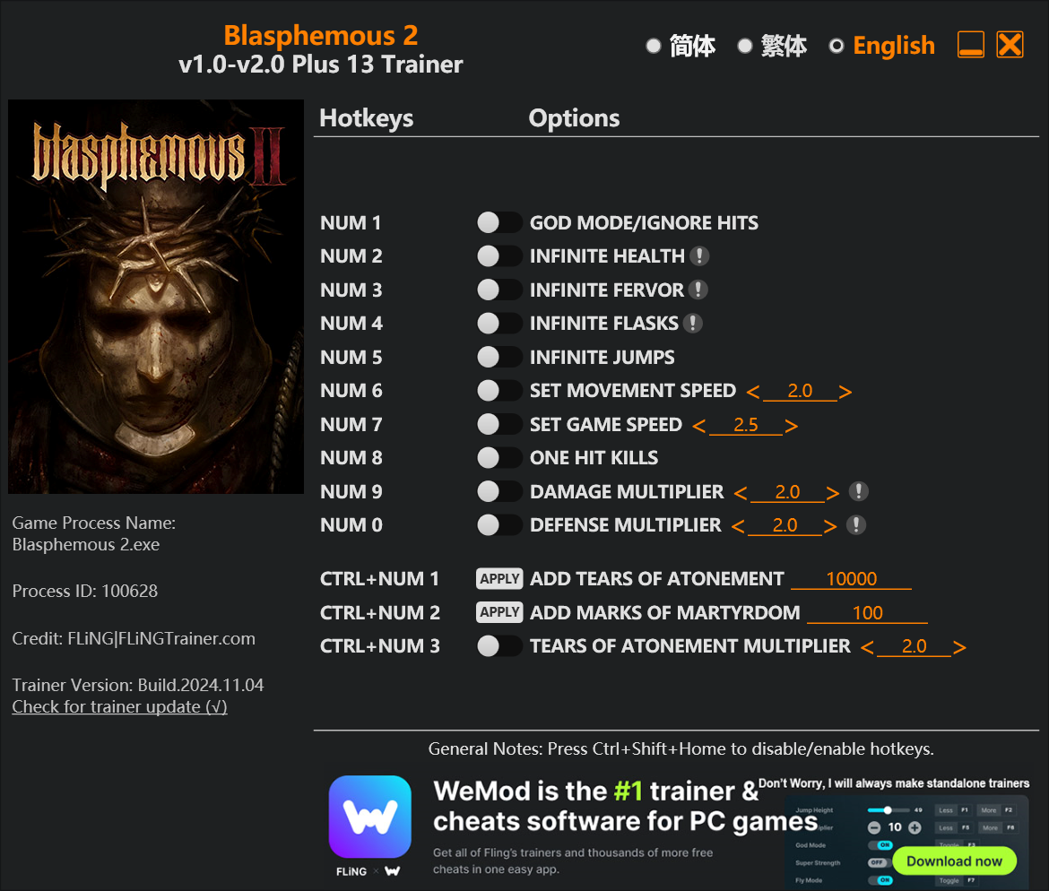Focus the Marks of Martyrdom amount field

click(867, 613)
